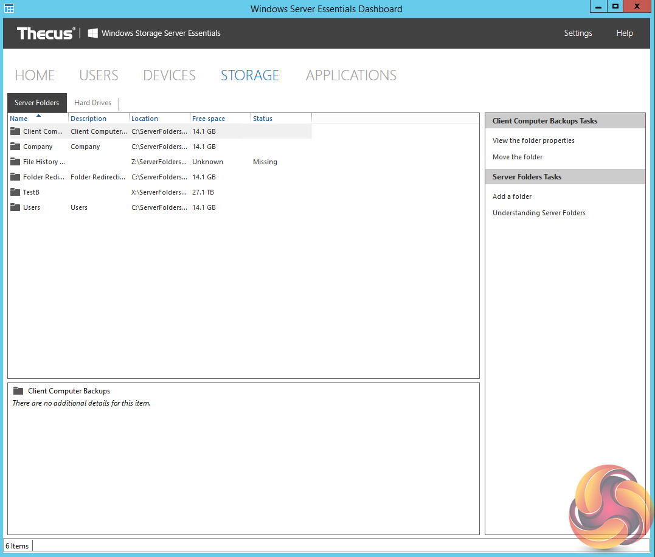Open Understanding Server Folders help link
Viewport: 655px width, 557px height.
point(539,213)
